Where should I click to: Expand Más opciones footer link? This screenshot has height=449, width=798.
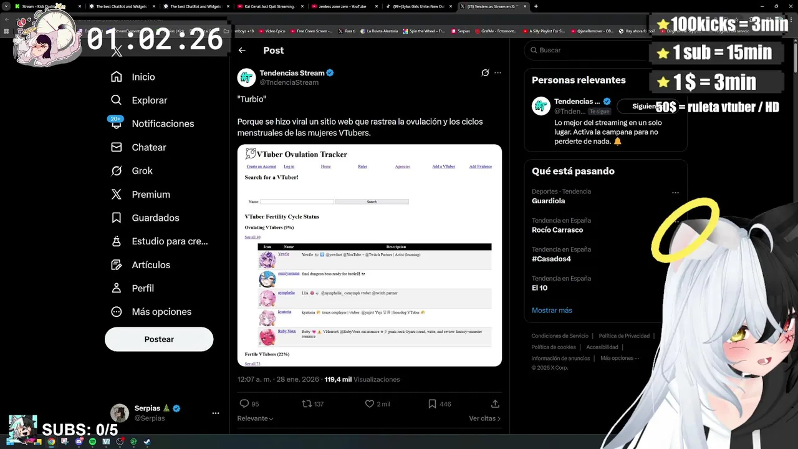pos(620,358)
